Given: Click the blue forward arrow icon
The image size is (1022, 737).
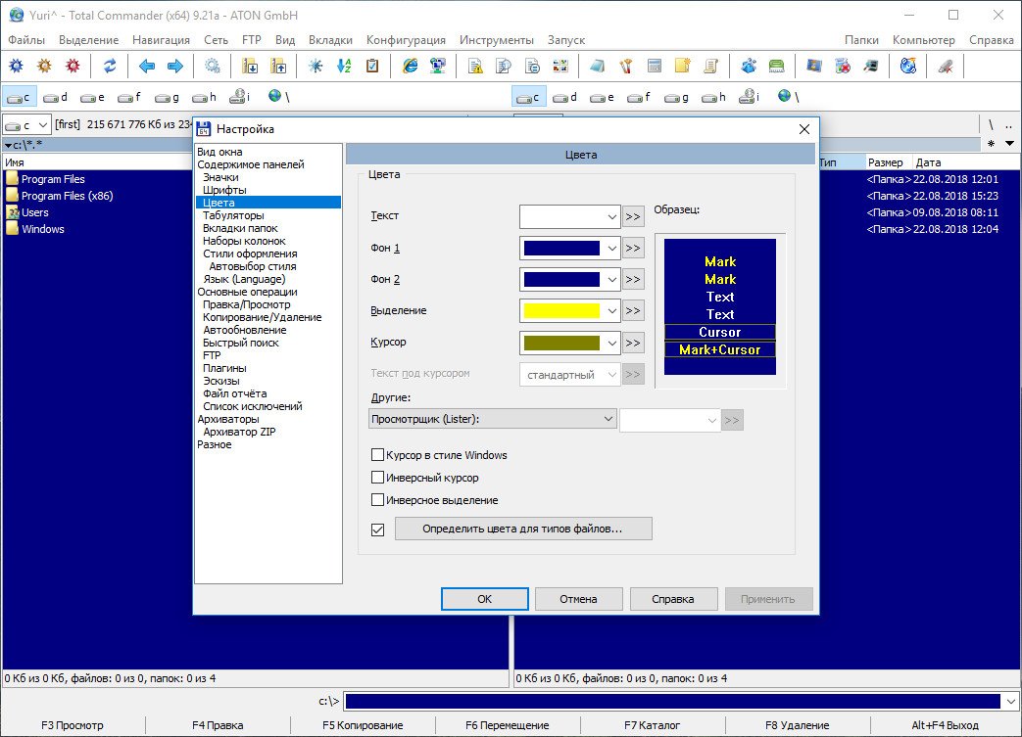Looking at the screenshot, I should click(x=175, y=67).
